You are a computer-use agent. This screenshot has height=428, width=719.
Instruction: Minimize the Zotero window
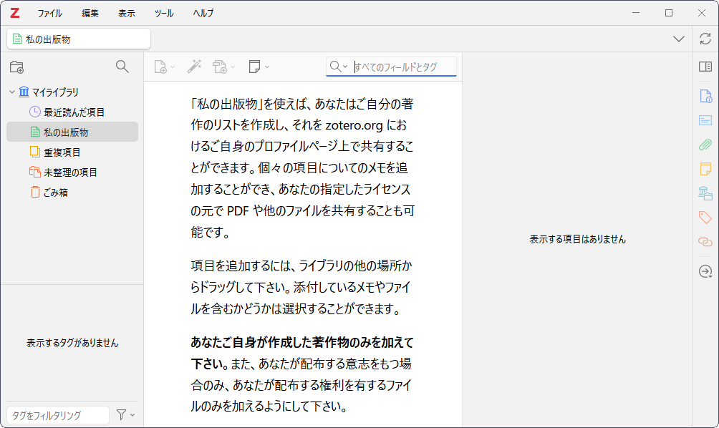tap(635, 13)
